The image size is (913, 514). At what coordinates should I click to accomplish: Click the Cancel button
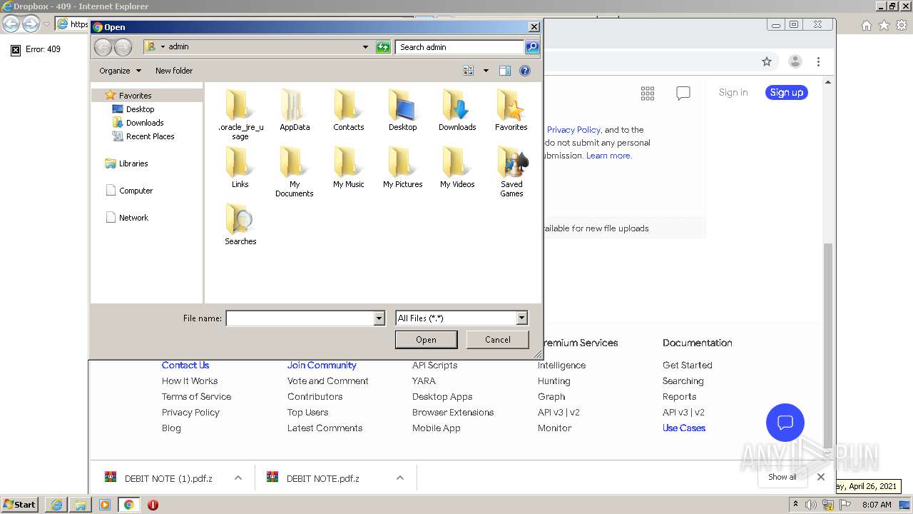(x=498, y=340)
